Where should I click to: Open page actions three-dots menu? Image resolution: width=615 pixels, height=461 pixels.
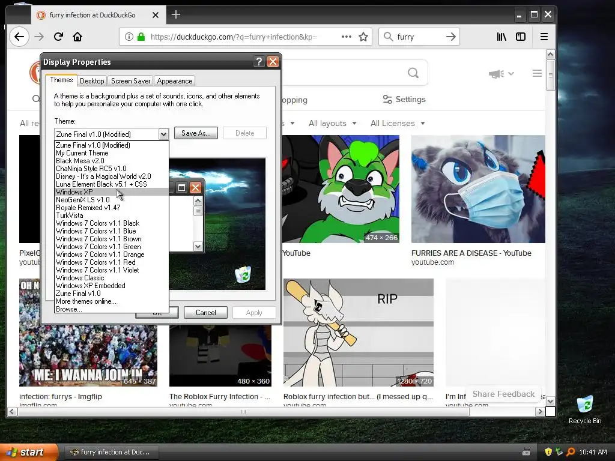click(347, 37)
